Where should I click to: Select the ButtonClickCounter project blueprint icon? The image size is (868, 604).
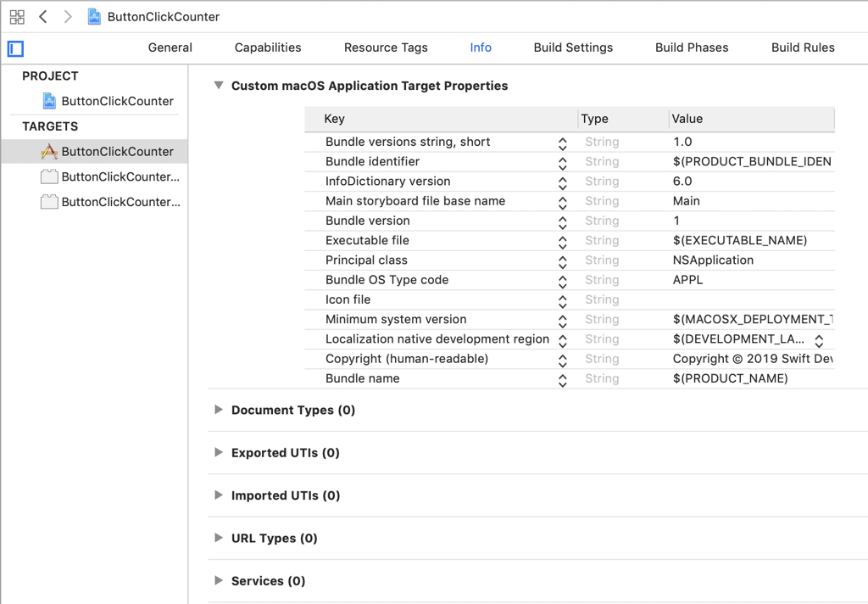(50, 101)
